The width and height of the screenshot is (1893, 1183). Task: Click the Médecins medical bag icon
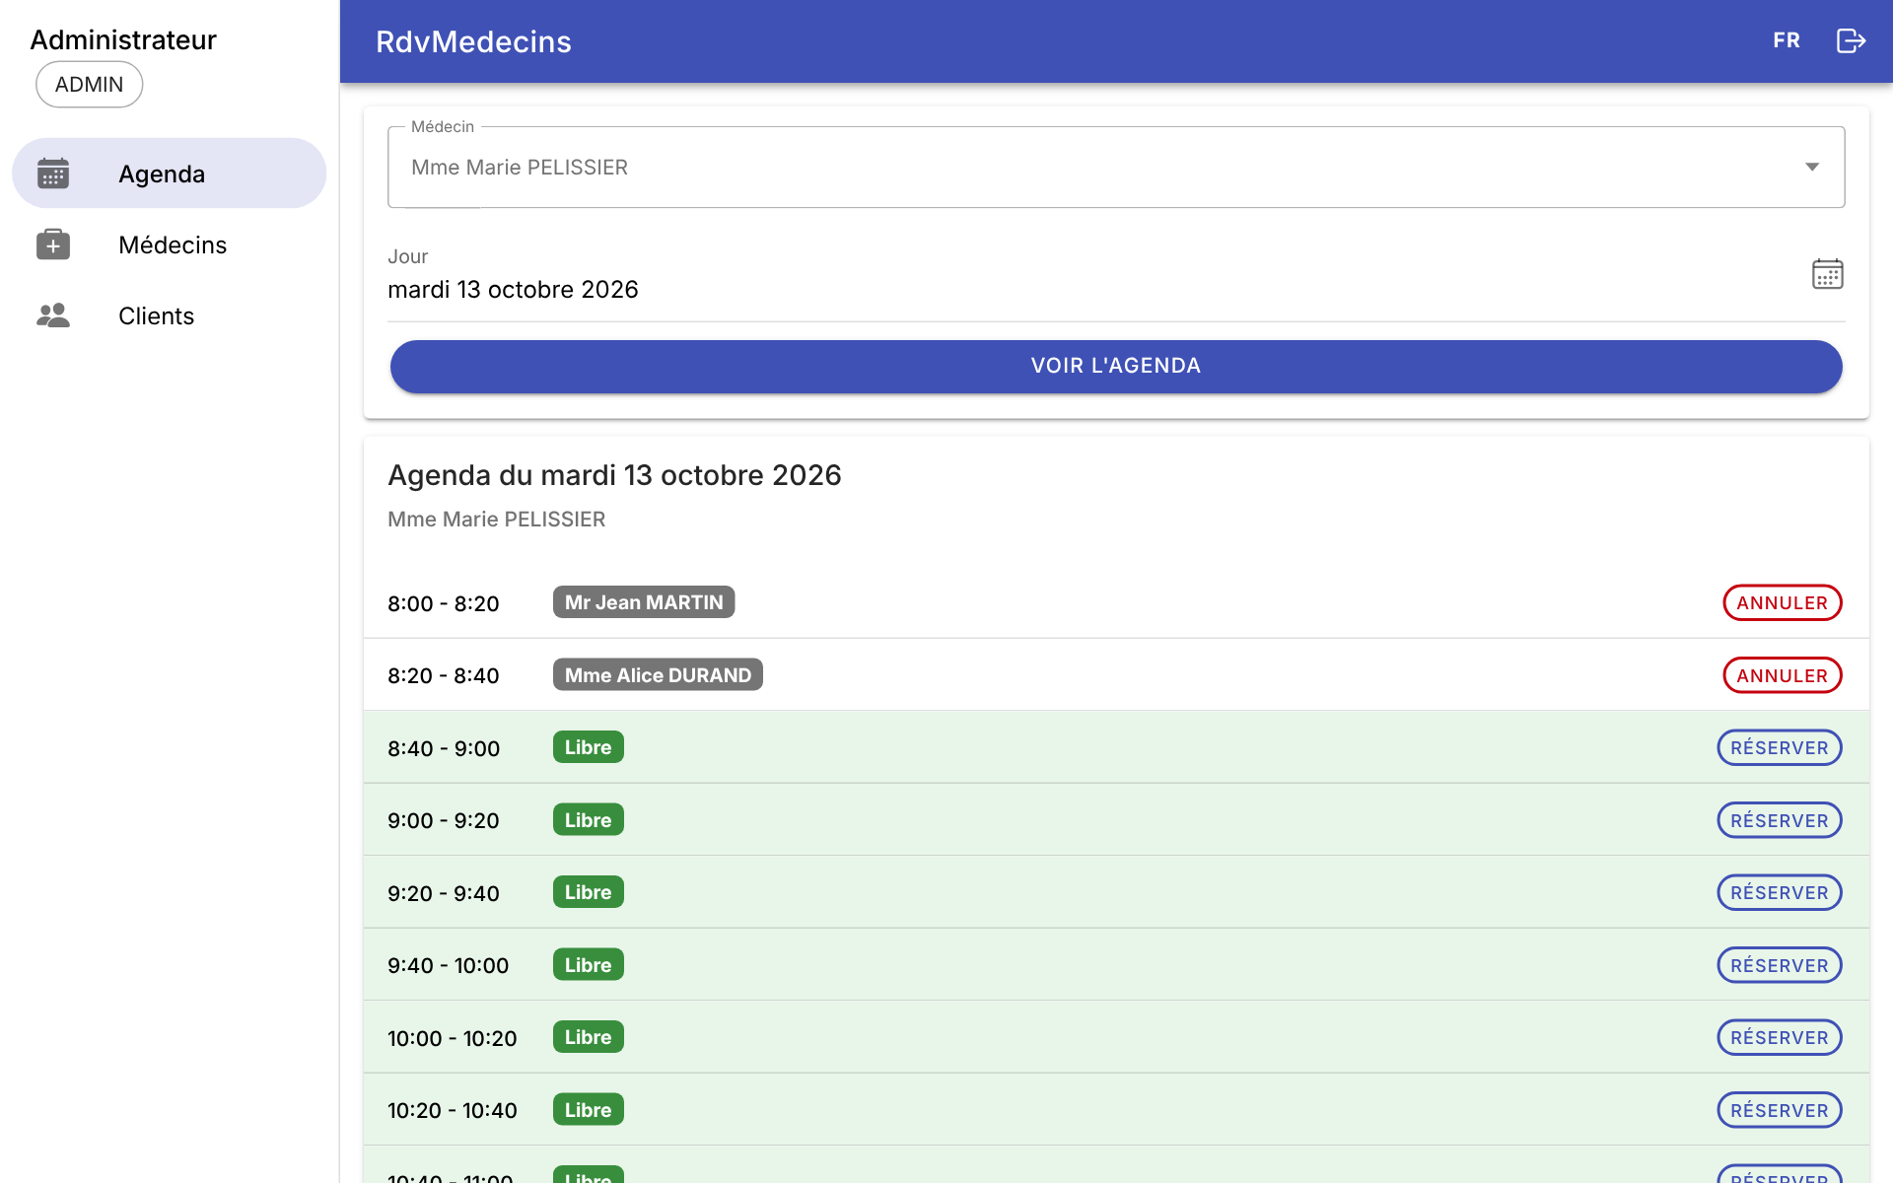pos(53,244)
